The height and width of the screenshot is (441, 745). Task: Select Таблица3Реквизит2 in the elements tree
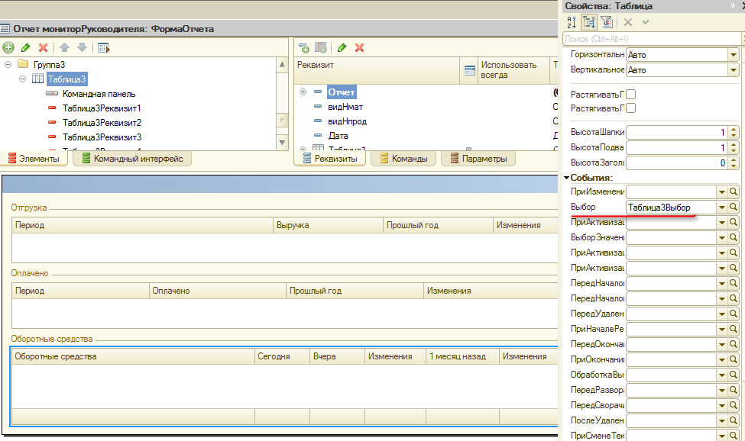[x=102, y=123]
